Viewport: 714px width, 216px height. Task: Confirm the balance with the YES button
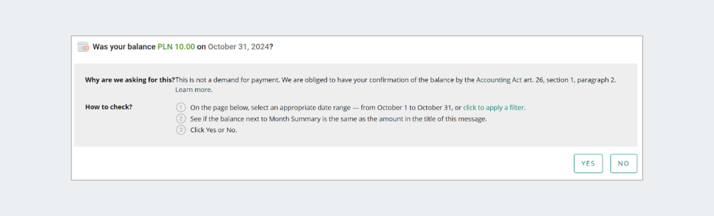coord(588,163)
